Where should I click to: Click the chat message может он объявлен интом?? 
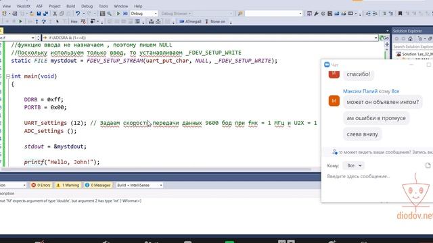tap(383, 102)
